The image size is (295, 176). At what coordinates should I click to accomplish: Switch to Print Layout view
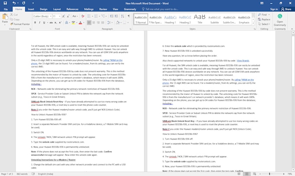247,174
